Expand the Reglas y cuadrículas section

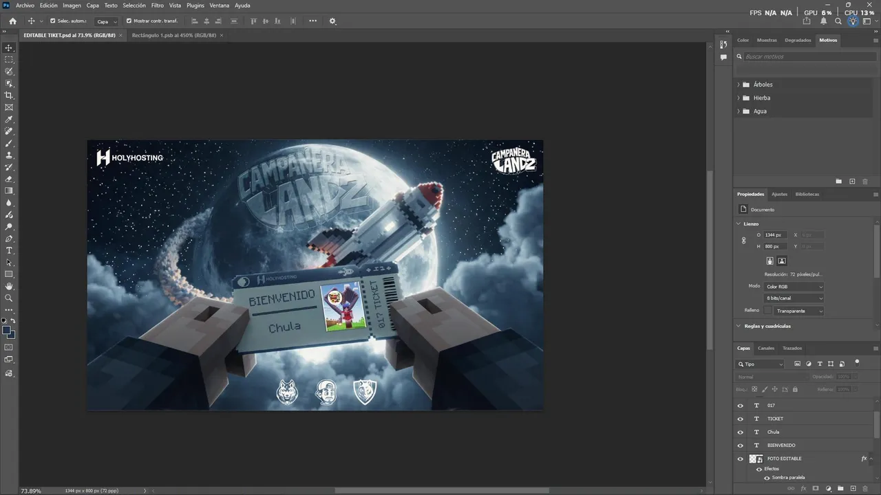coord(739,326)
